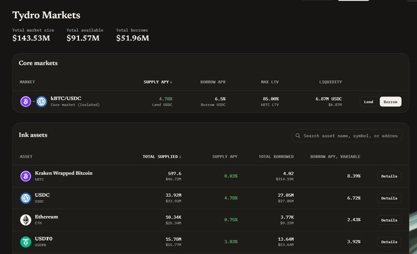Sort Core markets by Liquidity header
417x254 pixels.
pyautogui.click(x=331, y=82)
